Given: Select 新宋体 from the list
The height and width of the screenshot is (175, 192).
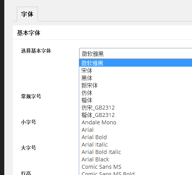Looking at the screenshot, I should click(x=135, y=85).
